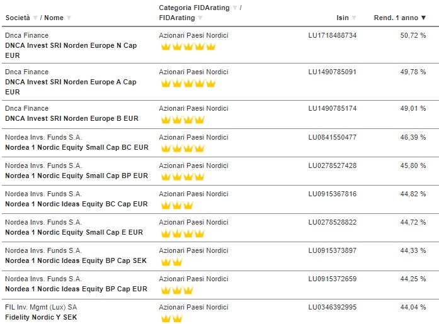Toggle Rend. 1 anno sort arrow
Viewport: 439px width, 324px height.
423,18
